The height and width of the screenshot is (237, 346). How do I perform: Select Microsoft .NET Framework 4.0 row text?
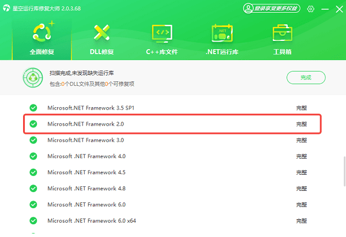click(x=86, y=156)
